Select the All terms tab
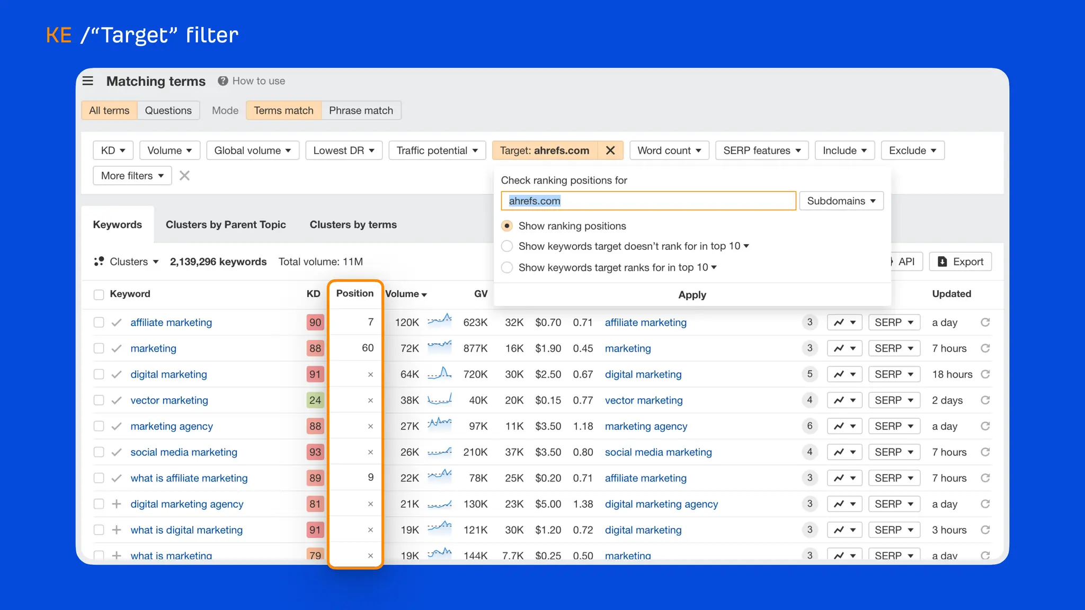Viewport: 1085px width, 610px height. [x=109, y=110]
